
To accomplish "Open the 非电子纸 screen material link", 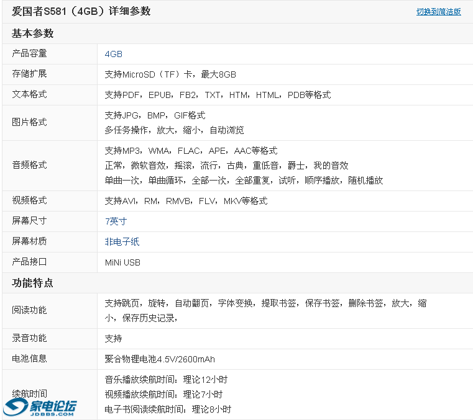I will [122, 242].
